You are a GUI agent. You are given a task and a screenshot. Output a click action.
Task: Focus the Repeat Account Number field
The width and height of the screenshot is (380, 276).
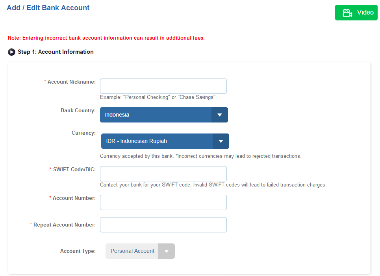pyautogui.click(x=163, y=225)
